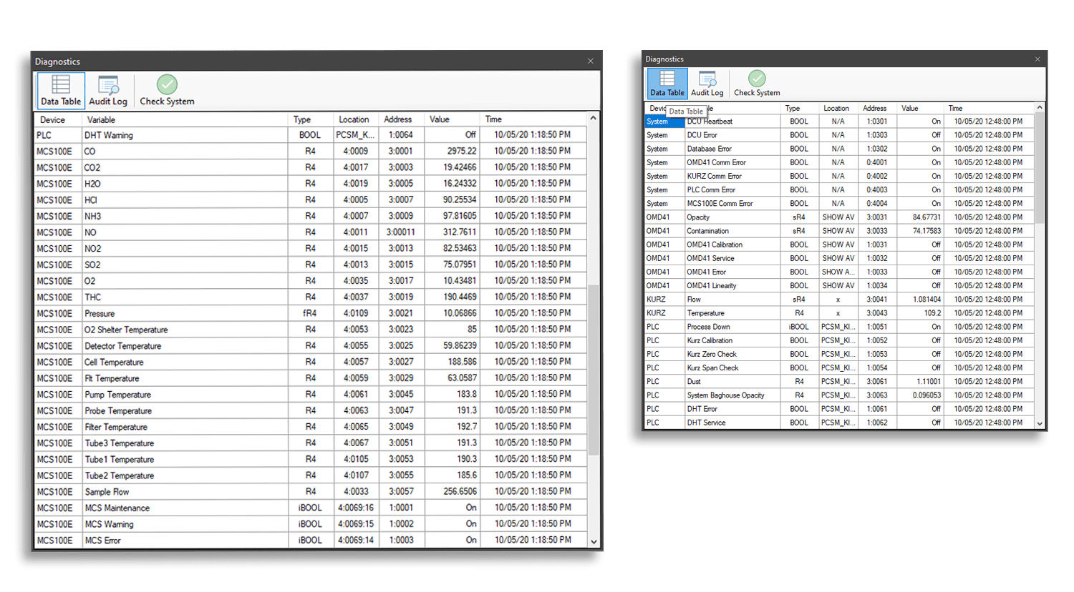The height and width of the screenshot is (592, 1074).
Task: Select the H2O variable cell
Action: 185,184
